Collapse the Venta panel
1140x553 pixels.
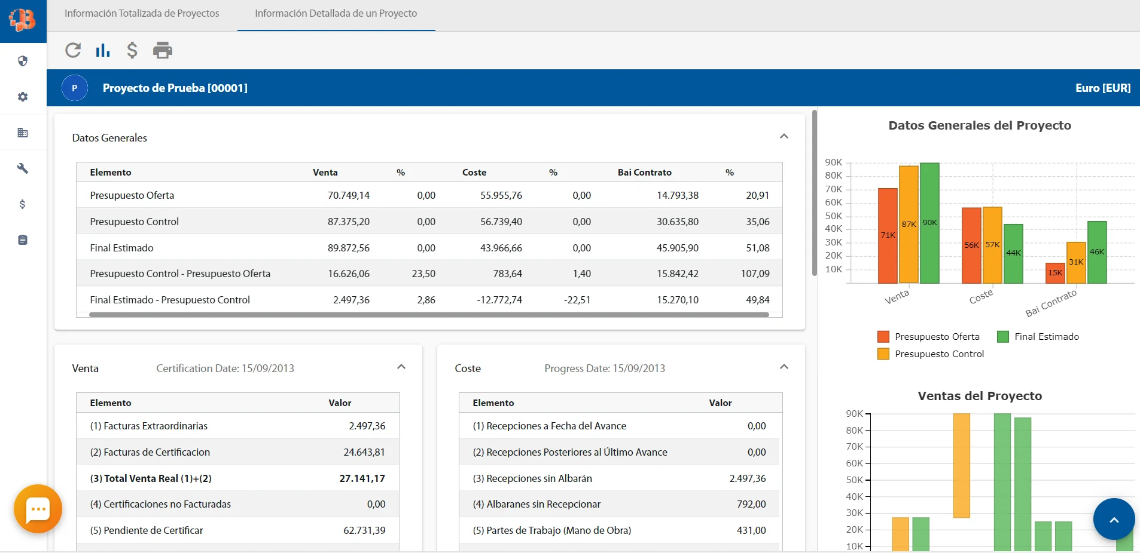pyautogui.click(x=401, y=367)
